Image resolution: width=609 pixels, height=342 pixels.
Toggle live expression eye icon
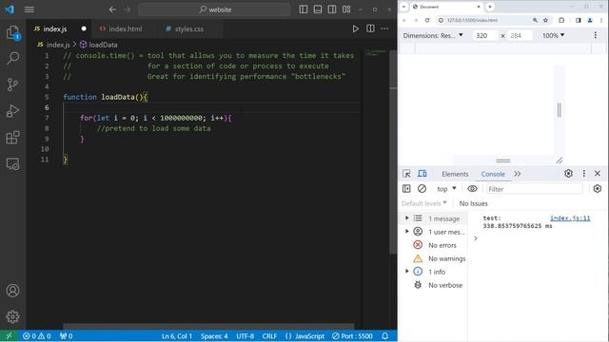click(x=472, y=189)
